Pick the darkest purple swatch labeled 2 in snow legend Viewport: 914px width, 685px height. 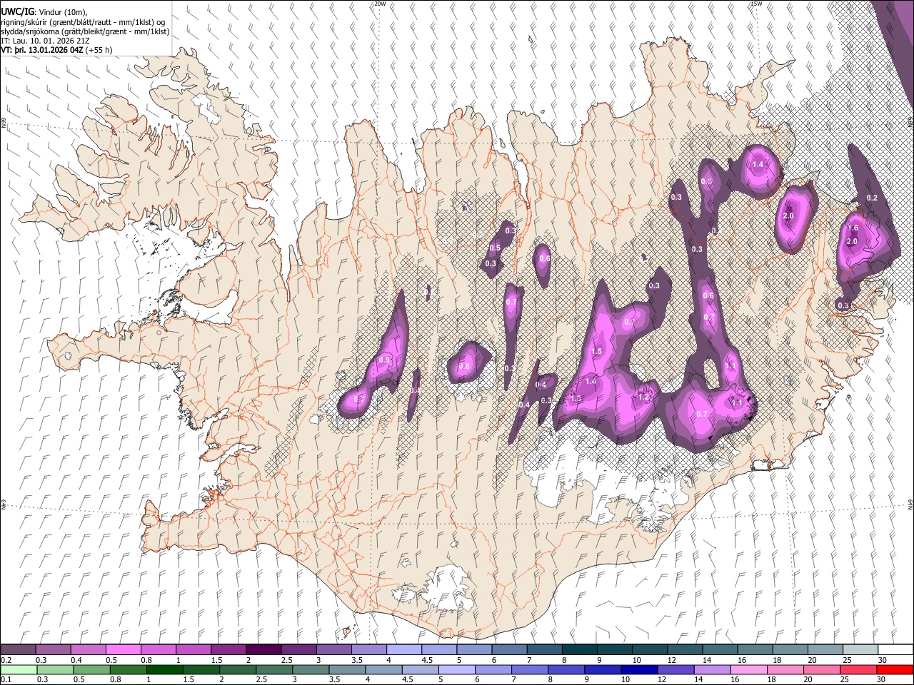[263, 649]
